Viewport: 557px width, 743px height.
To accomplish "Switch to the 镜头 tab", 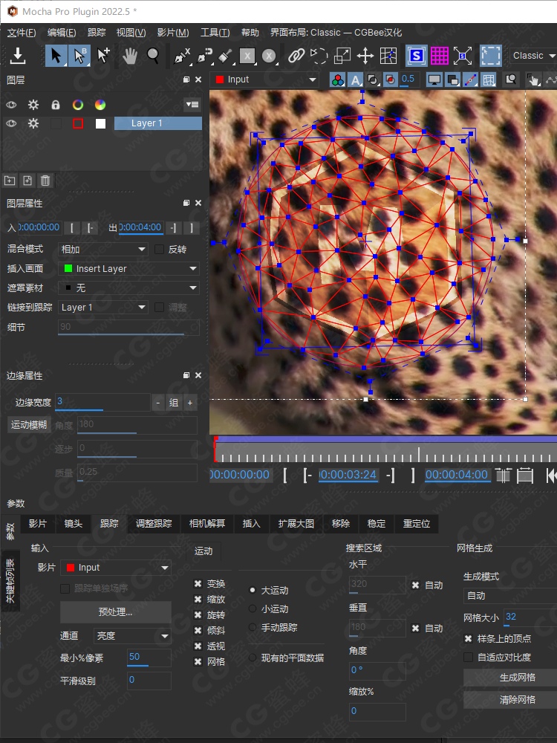I will (x=73, y=524).
